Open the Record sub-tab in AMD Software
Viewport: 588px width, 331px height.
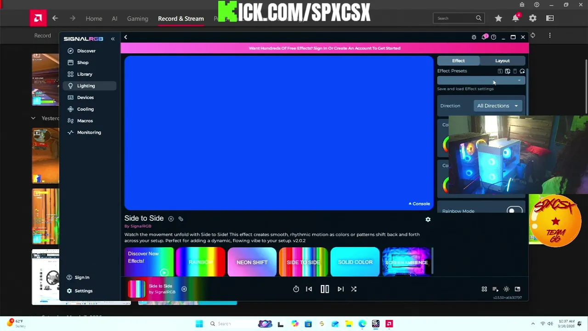(x=43, y=35)
